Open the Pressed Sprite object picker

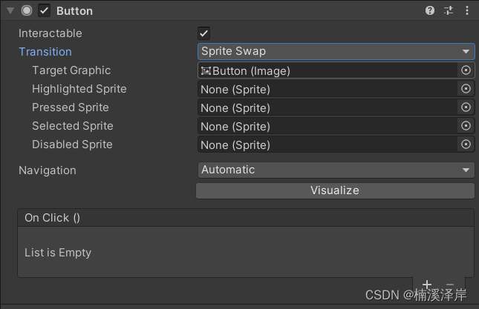tap(466, 107)
